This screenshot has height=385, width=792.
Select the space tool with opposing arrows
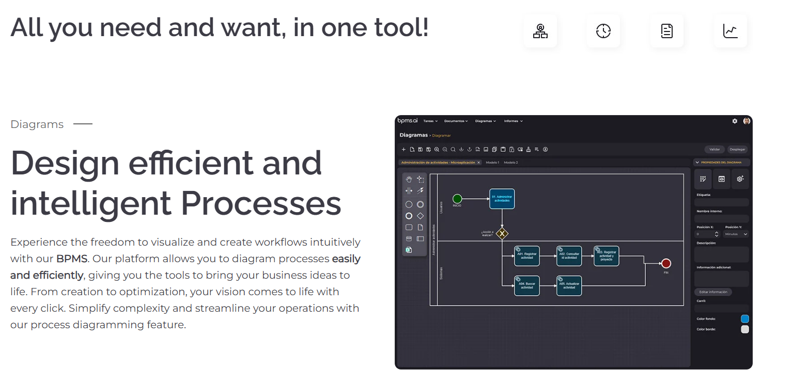point(409,191)
